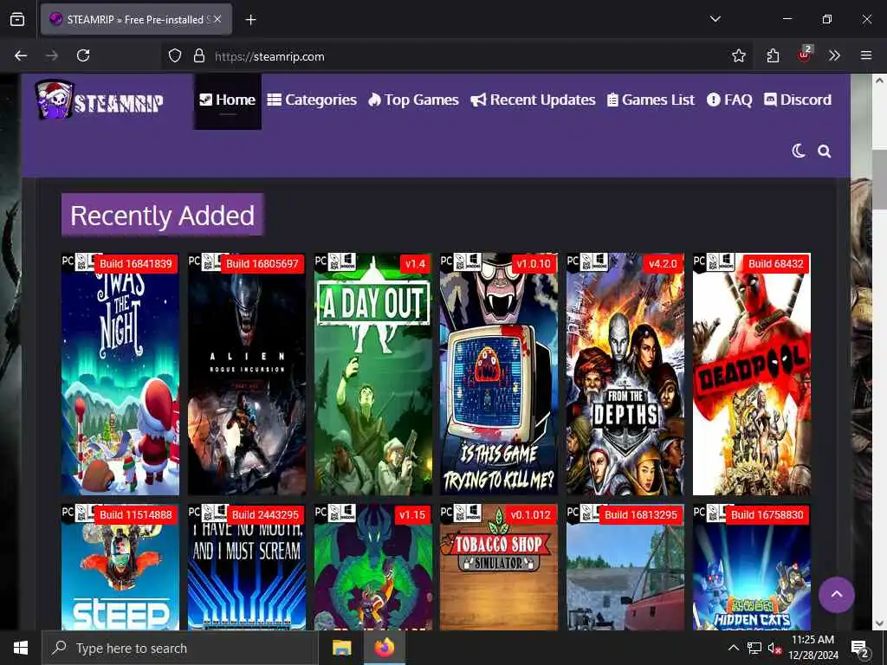Open the green dragon v1.15 game cover
This screenshot has height=665, width=887.
click(372, 567)
